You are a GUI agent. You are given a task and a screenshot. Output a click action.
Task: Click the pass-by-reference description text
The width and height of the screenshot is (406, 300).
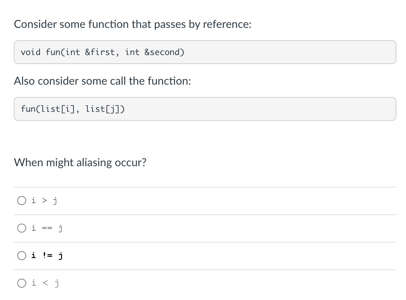point(133,24)
